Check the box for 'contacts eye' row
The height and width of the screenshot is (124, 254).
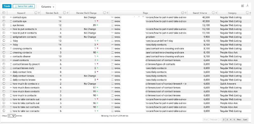pos(4,21)
